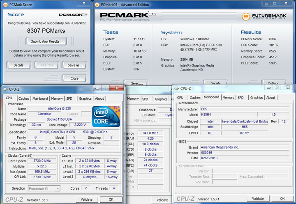Click the Futuremark orange logo icon
This screenshot has height=204, width=296.
[x=246, y=16]
